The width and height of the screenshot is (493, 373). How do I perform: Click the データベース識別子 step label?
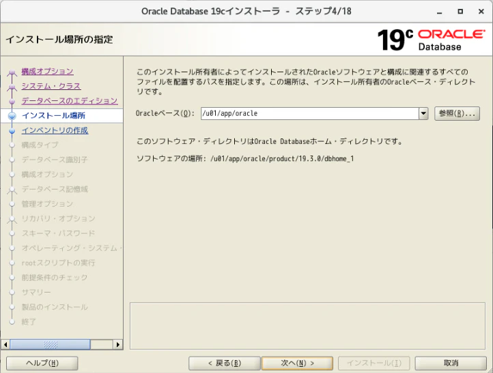click(x=55, y=160)
